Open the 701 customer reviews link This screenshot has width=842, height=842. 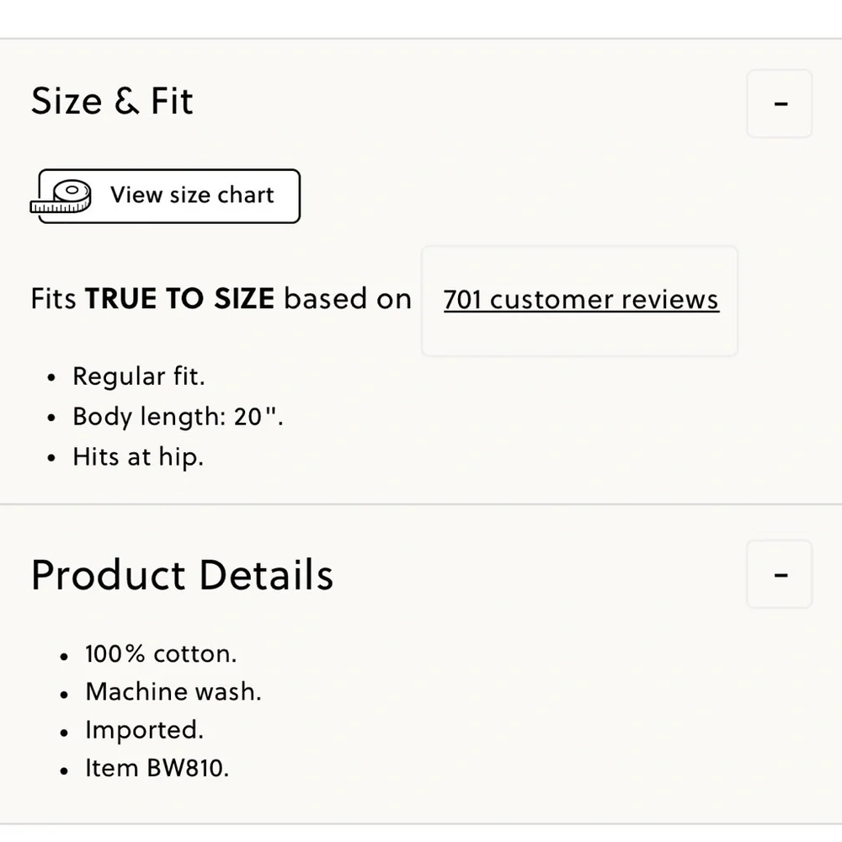pos(581,300)
